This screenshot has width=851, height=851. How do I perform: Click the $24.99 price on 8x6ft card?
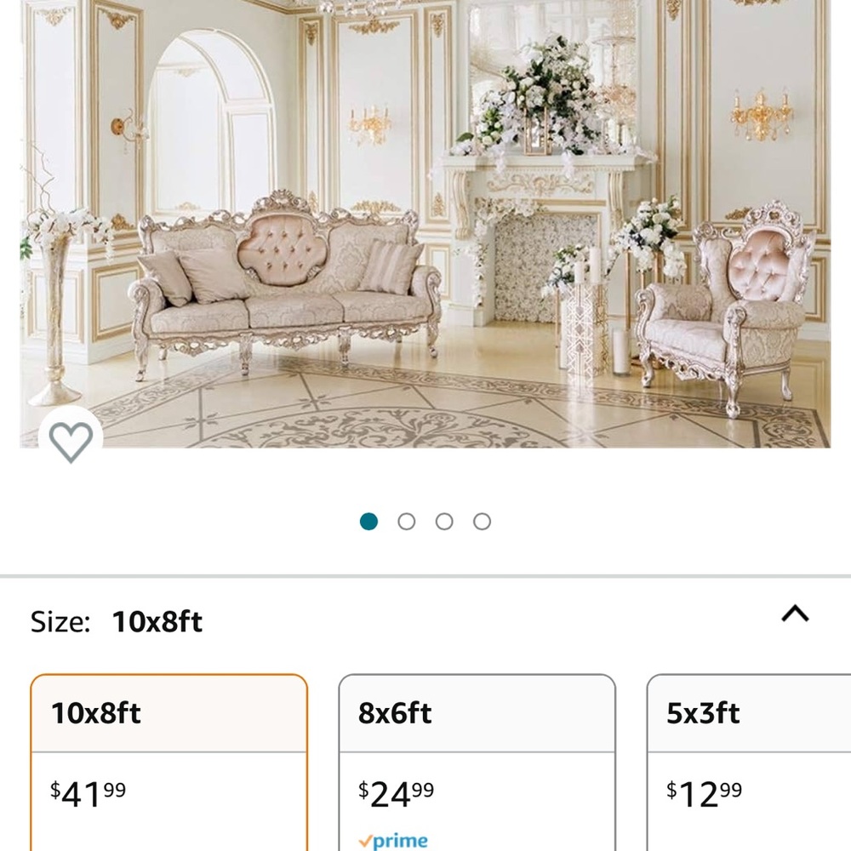pyautogui.click(x=396, y=791)
